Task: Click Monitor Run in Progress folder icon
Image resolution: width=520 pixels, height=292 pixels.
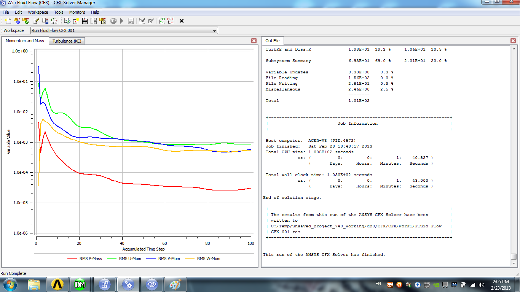Action: coord(17,21)
